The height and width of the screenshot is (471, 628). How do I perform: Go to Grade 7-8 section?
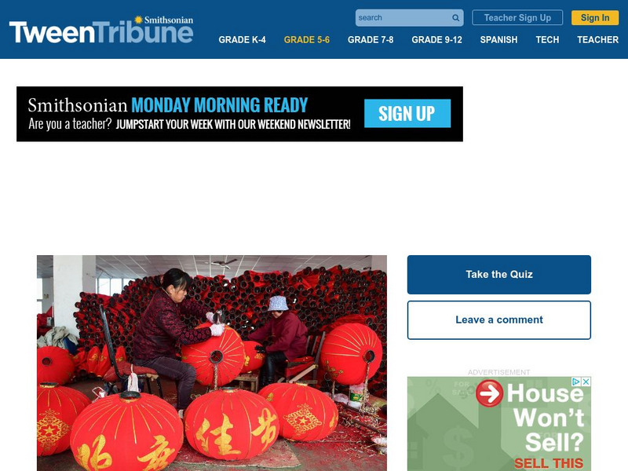tap(371, 40)
